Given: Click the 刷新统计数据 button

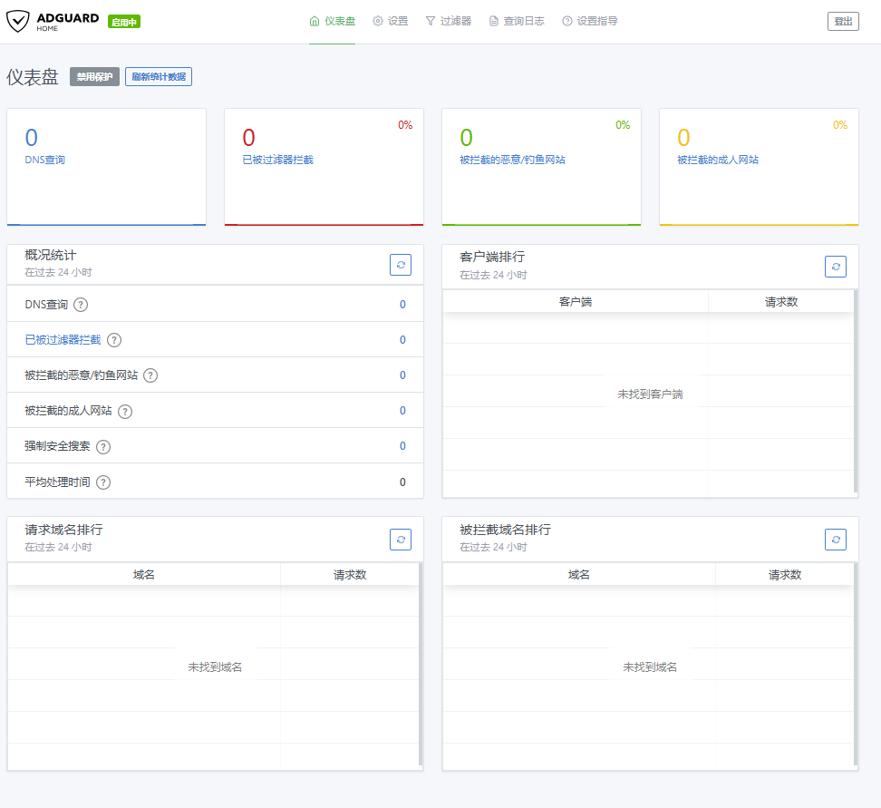Looking at the screenshot, I should [159, 77].
